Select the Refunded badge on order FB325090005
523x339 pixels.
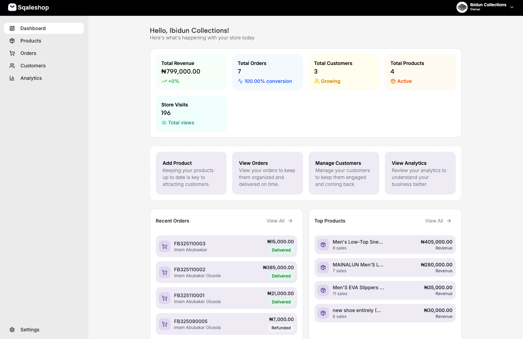click(x=281, y=328)
